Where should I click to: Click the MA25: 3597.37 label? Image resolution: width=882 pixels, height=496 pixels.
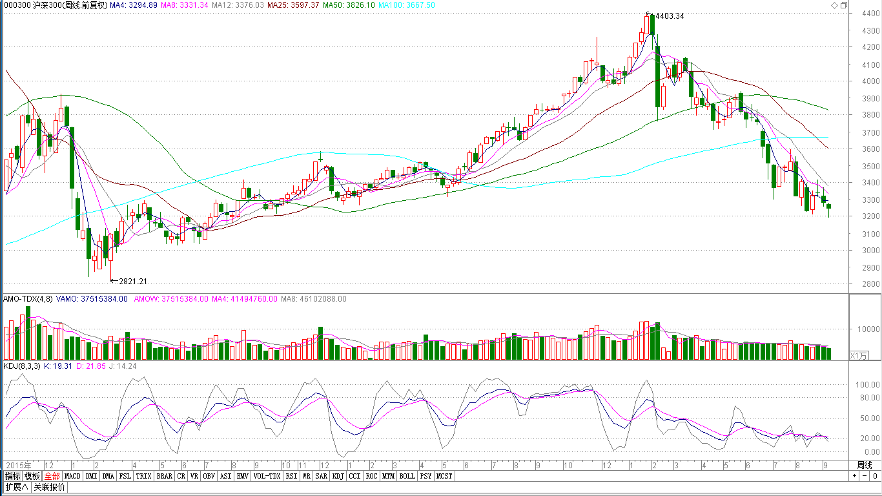293,5
